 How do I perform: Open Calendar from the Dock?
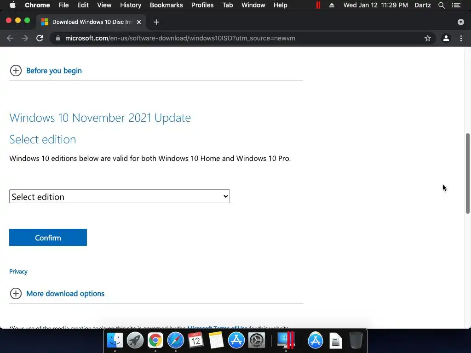[195, 341]
